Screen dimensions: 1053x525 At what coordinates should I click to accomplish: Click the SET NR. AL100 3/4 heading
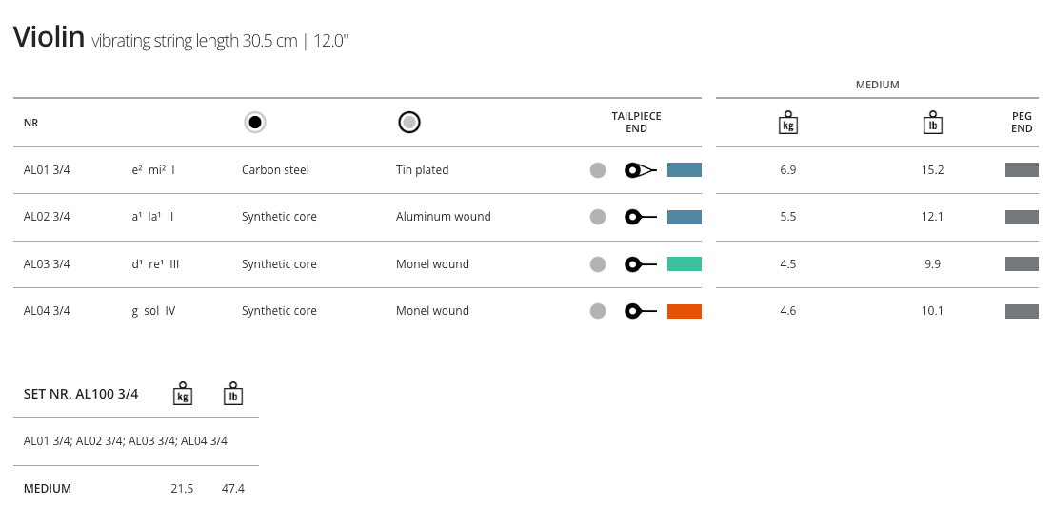[x=81, y=394]
